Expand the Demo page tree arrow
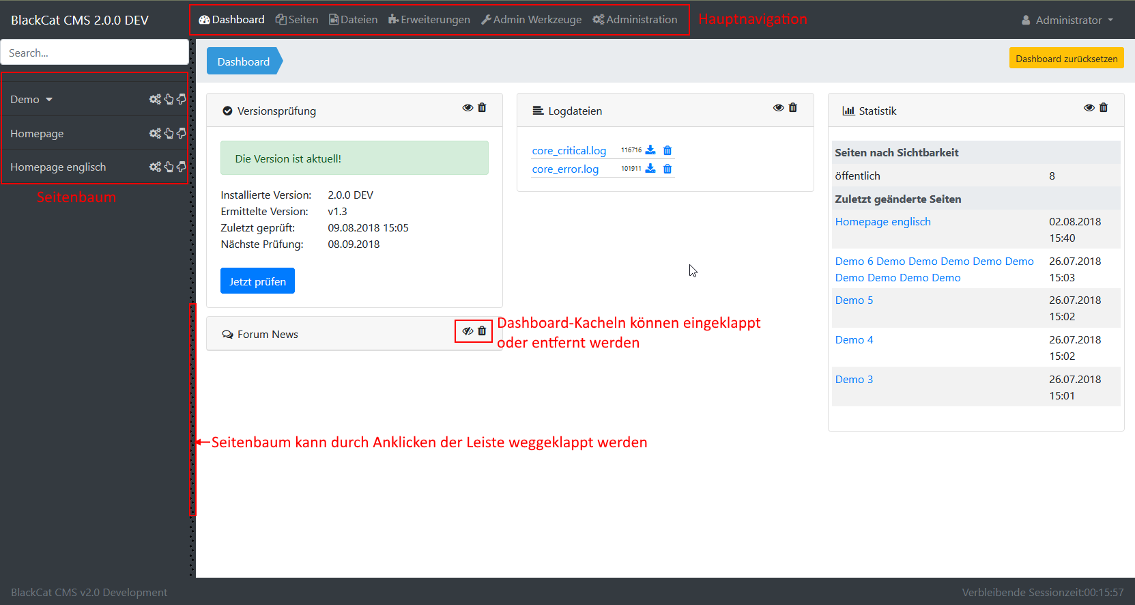Viewport: 1135px width, 605px height. (49, 100)
